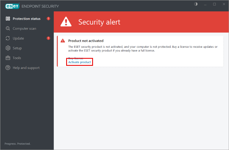Image resolution: width=229 pixels, height=150 pixels.
Task: Click the Buy license link
Action: [x=76, y=58]
